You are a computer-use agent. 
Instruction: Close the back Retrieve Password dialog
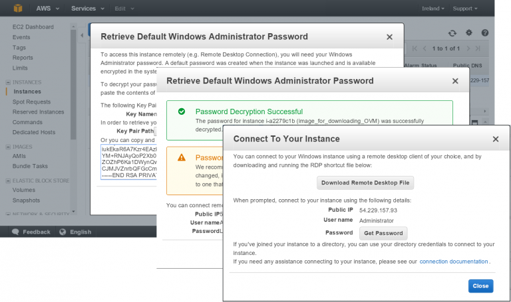point(389,37)
